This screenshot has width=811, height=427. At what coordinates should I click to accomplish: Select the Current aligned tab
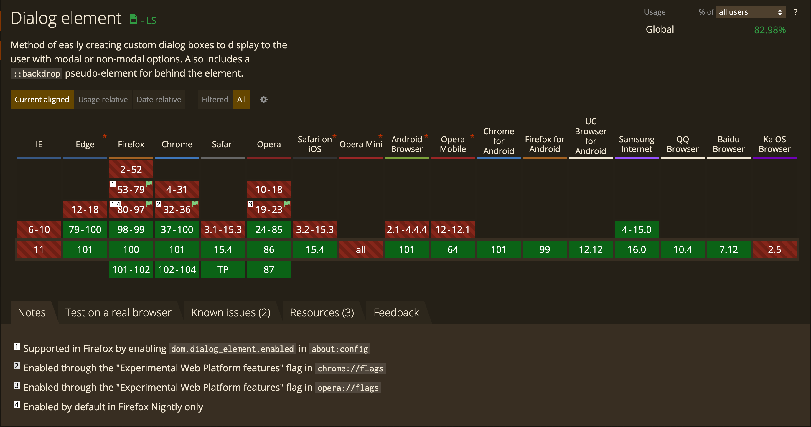(x=42, y=99)
